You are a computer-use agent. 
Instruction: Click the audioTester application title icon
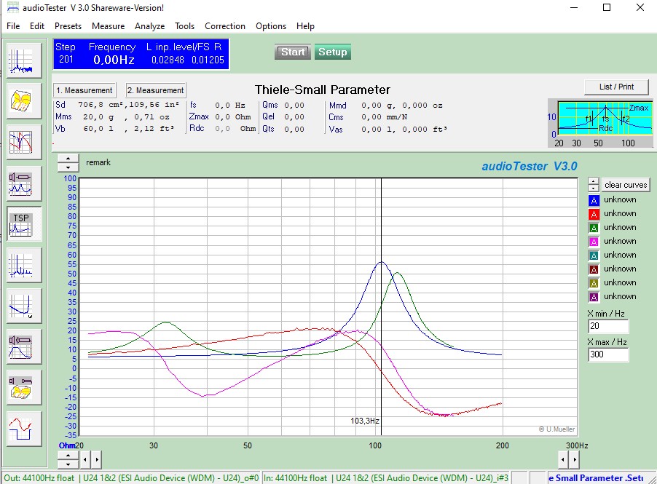(13, 7)
